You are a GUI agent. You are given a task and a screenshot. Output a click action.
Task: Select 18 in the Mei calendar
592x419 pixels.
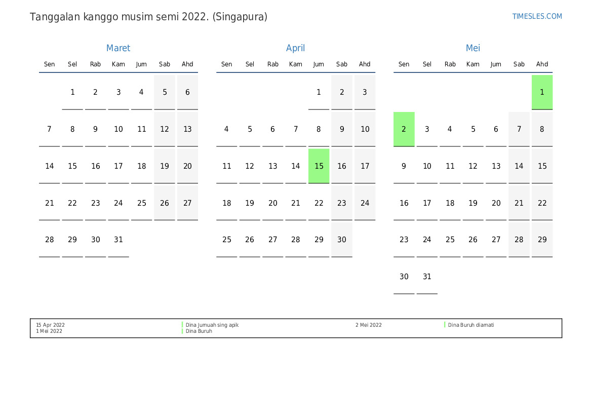click(x=450, y=203)
